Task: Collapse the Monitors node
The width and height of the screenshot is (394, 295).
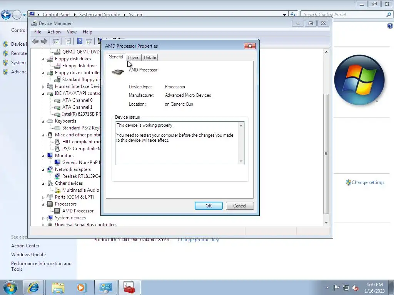Action: 43,156
